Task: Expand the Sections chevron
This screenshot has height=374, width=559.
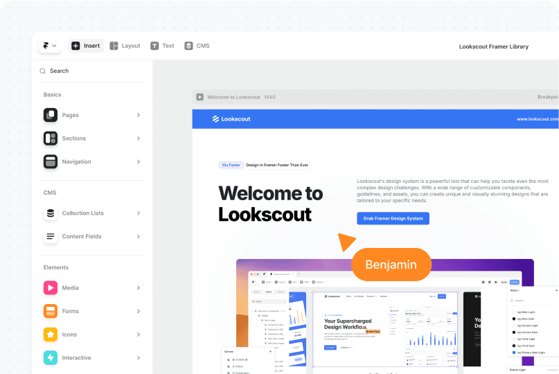Action: pos(139,139)
